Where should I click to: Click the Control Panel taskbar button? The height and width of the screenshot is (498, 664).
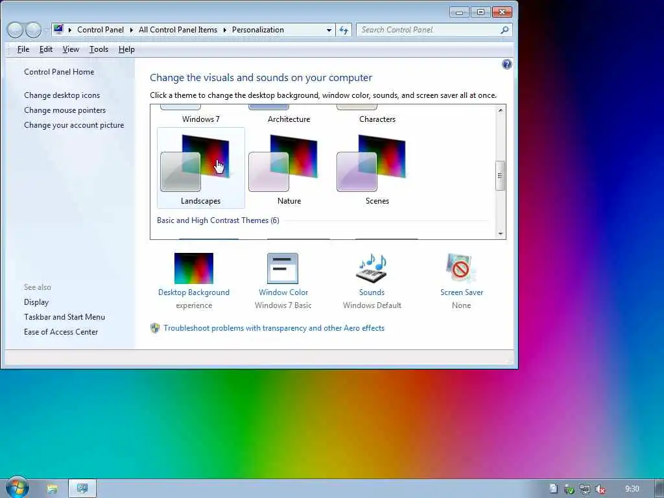coord(82,489)
